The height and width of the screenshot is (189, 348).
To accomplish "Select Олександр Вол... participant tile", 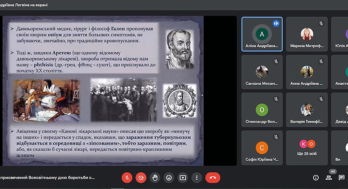I will pyautogui.click(x=262, y=110).
